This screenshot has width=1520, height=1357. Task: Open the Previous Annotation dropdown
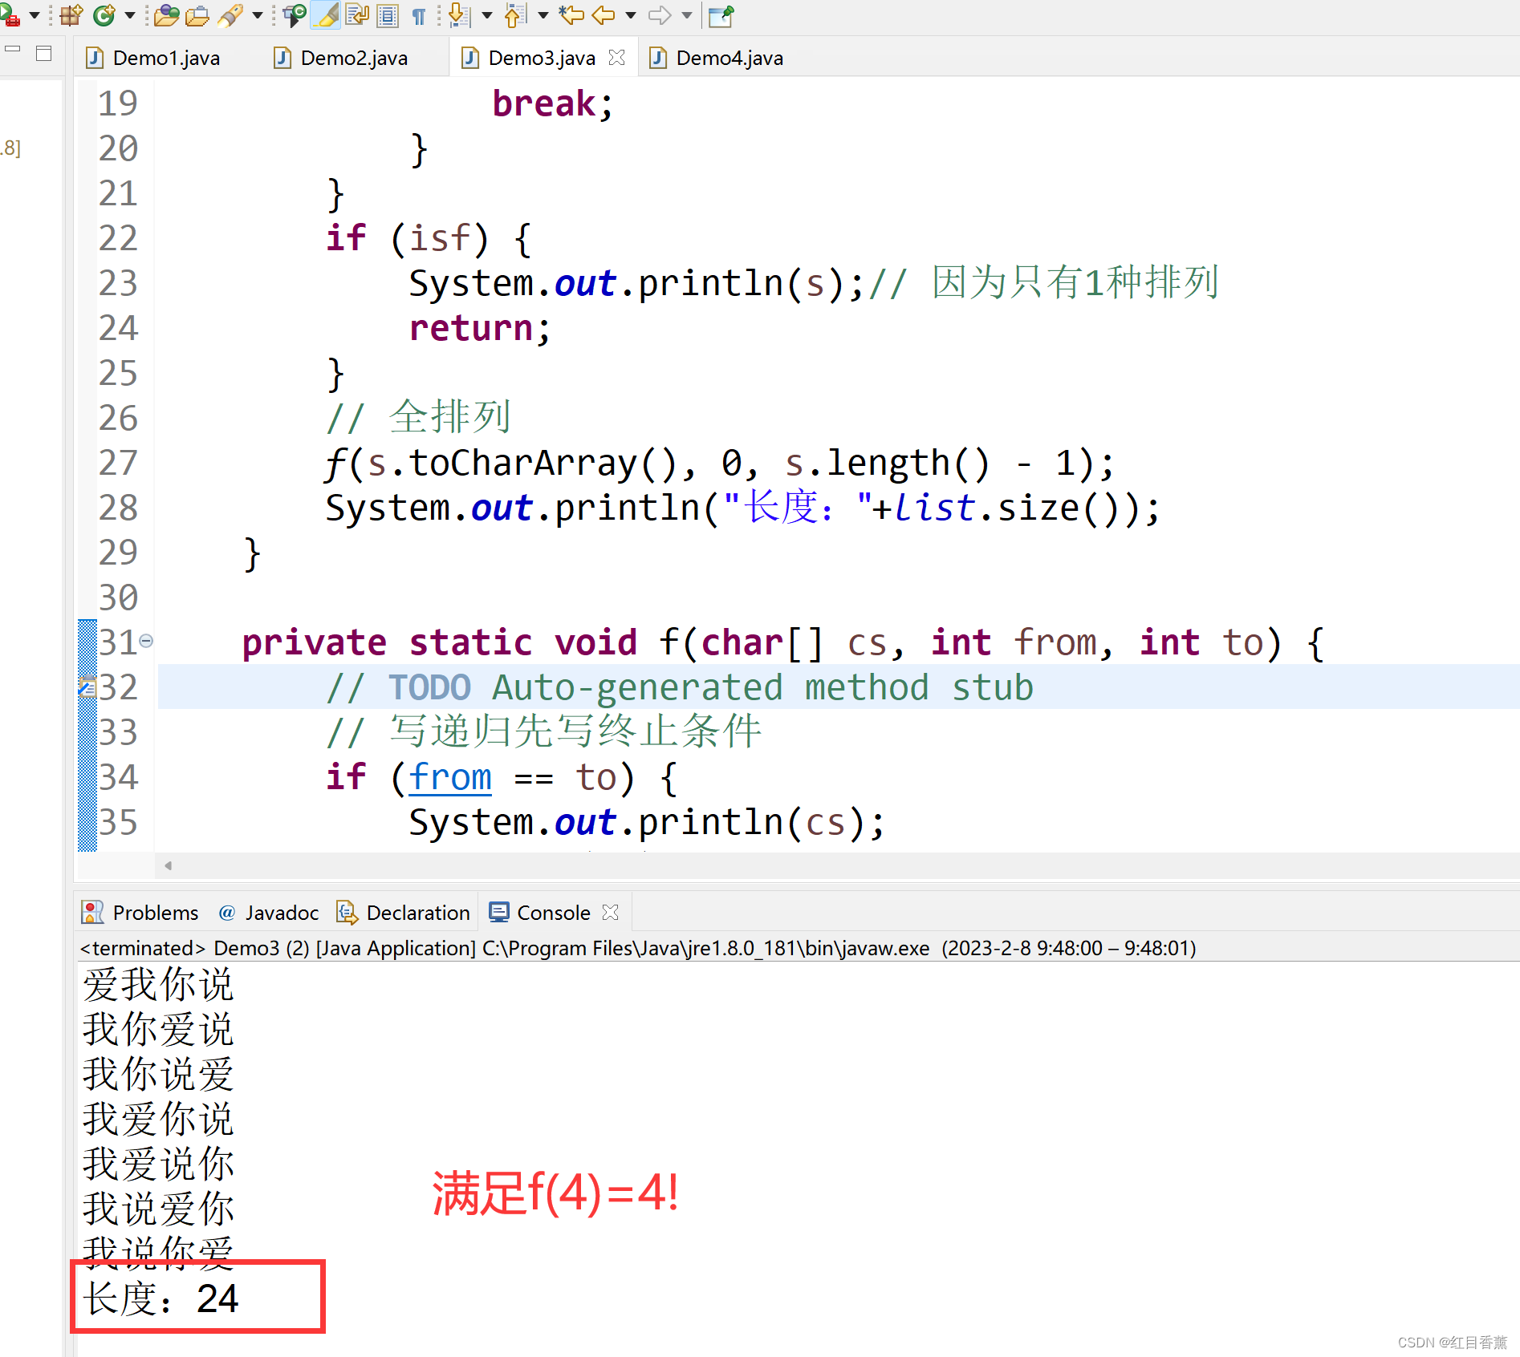point(543,14)
